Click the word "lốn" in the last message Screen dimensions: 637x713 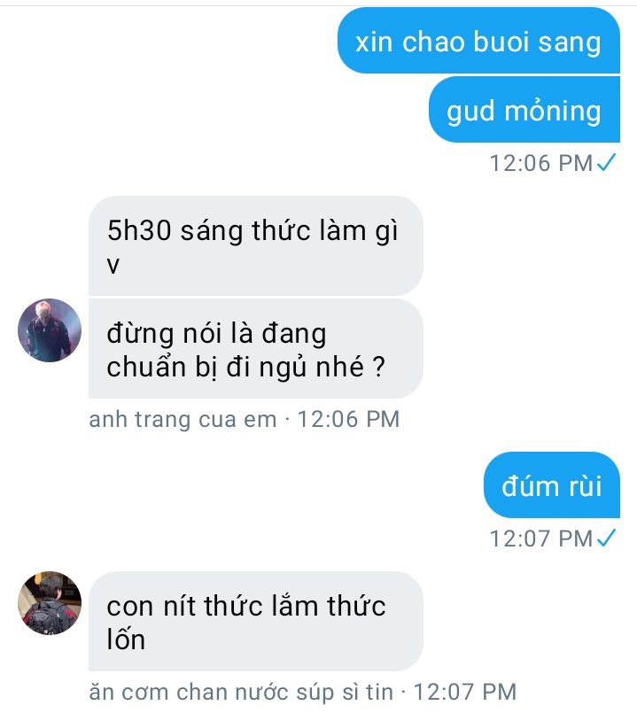coord(126,638)
